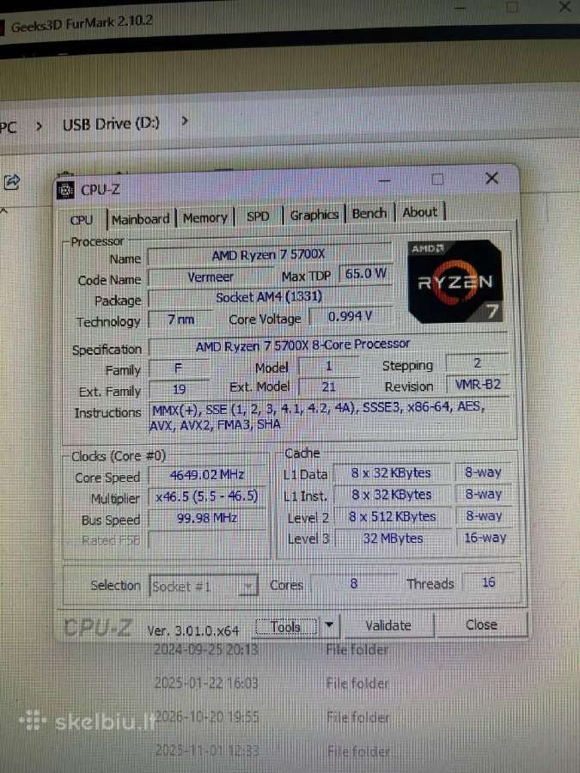The height and width of the screenshot is (773, 580).
Task: Switch to the Mainboard tab
Action: 141,218
